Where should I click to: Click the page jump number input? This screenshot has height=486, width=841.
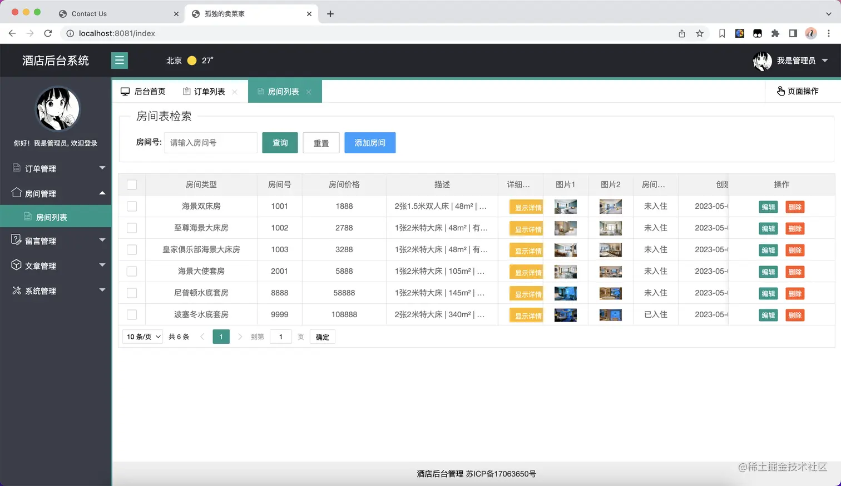(x=281, y=337)
